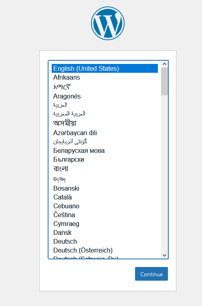Screen dimensions: 202x306
Task: Choose the Amharic language entry
Action: (x=105, y=86)
